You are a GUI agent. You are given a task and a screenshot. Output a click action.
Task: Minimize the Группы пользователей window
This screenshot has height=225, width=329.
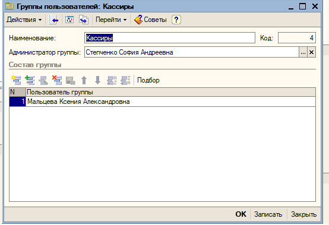pos(291,7)
